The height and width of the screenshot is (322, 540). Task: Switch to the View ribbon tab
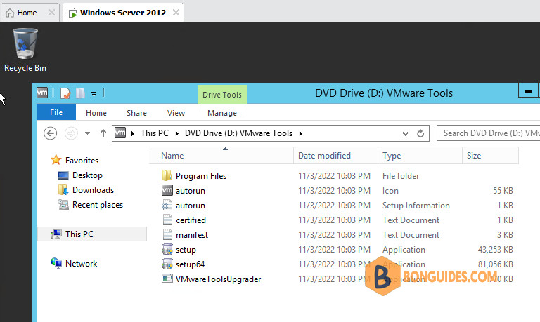click(176, 113)
